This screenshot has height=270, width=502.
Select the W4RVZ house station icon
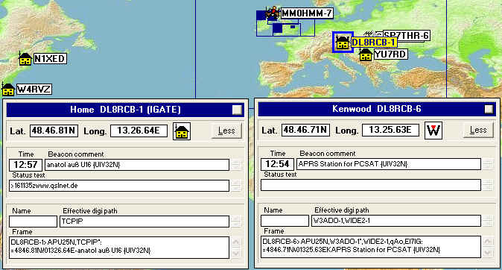click(7, 90)
